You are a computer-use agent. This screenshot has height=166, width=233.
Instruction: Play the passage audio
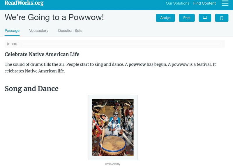click(8, 44)
